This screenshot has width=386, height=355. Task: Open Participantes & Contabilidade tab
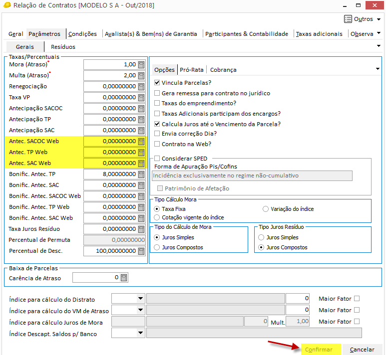click(247, 34)
